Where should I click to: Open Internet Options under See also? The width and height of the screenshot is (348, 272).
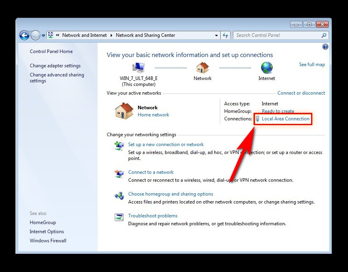[x=47, y=232]
